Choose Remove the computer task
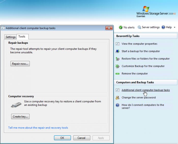Image resolution: width=178 pixels, height=144 pixels. click(135, 74)
